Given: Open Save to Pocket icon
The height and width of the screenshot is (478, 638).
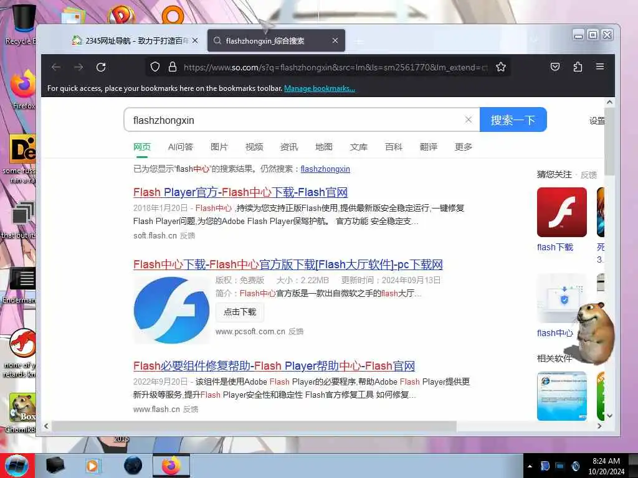Looking at the screenshot, I should 555,67.
